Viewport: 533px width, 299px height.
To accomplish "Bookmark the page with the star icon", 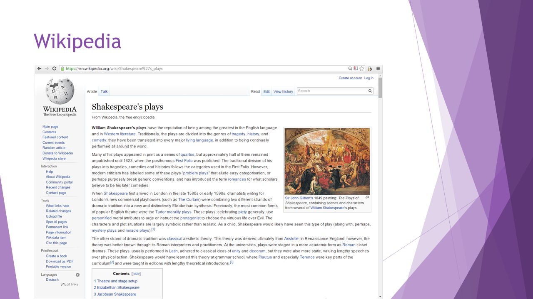I will click(362, 69).
